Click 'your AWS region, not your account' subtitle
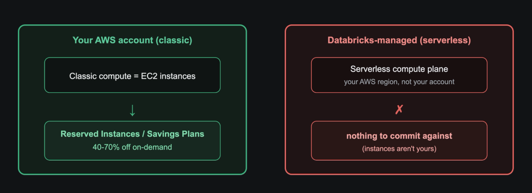 click(x=399, y=82)
